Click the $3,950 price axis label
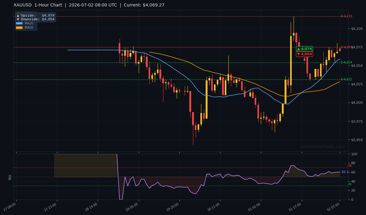The height and width of the screenshot is (215, 366). point(357,140)
